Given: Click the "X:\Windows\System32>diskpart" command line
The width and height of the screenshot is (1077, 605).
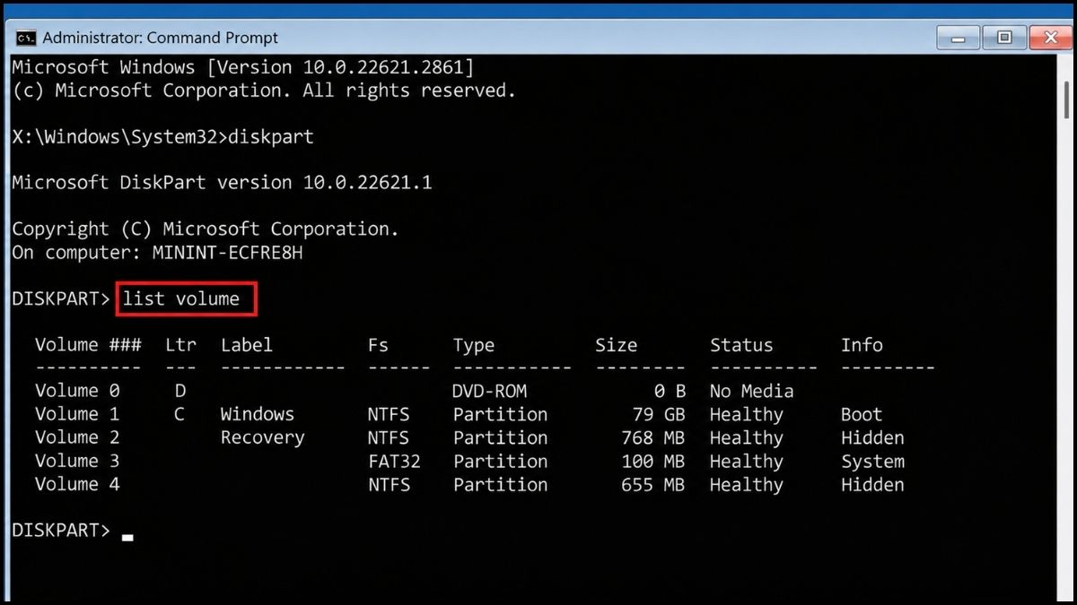Looking at the screenshot, I should coord(163,137).
